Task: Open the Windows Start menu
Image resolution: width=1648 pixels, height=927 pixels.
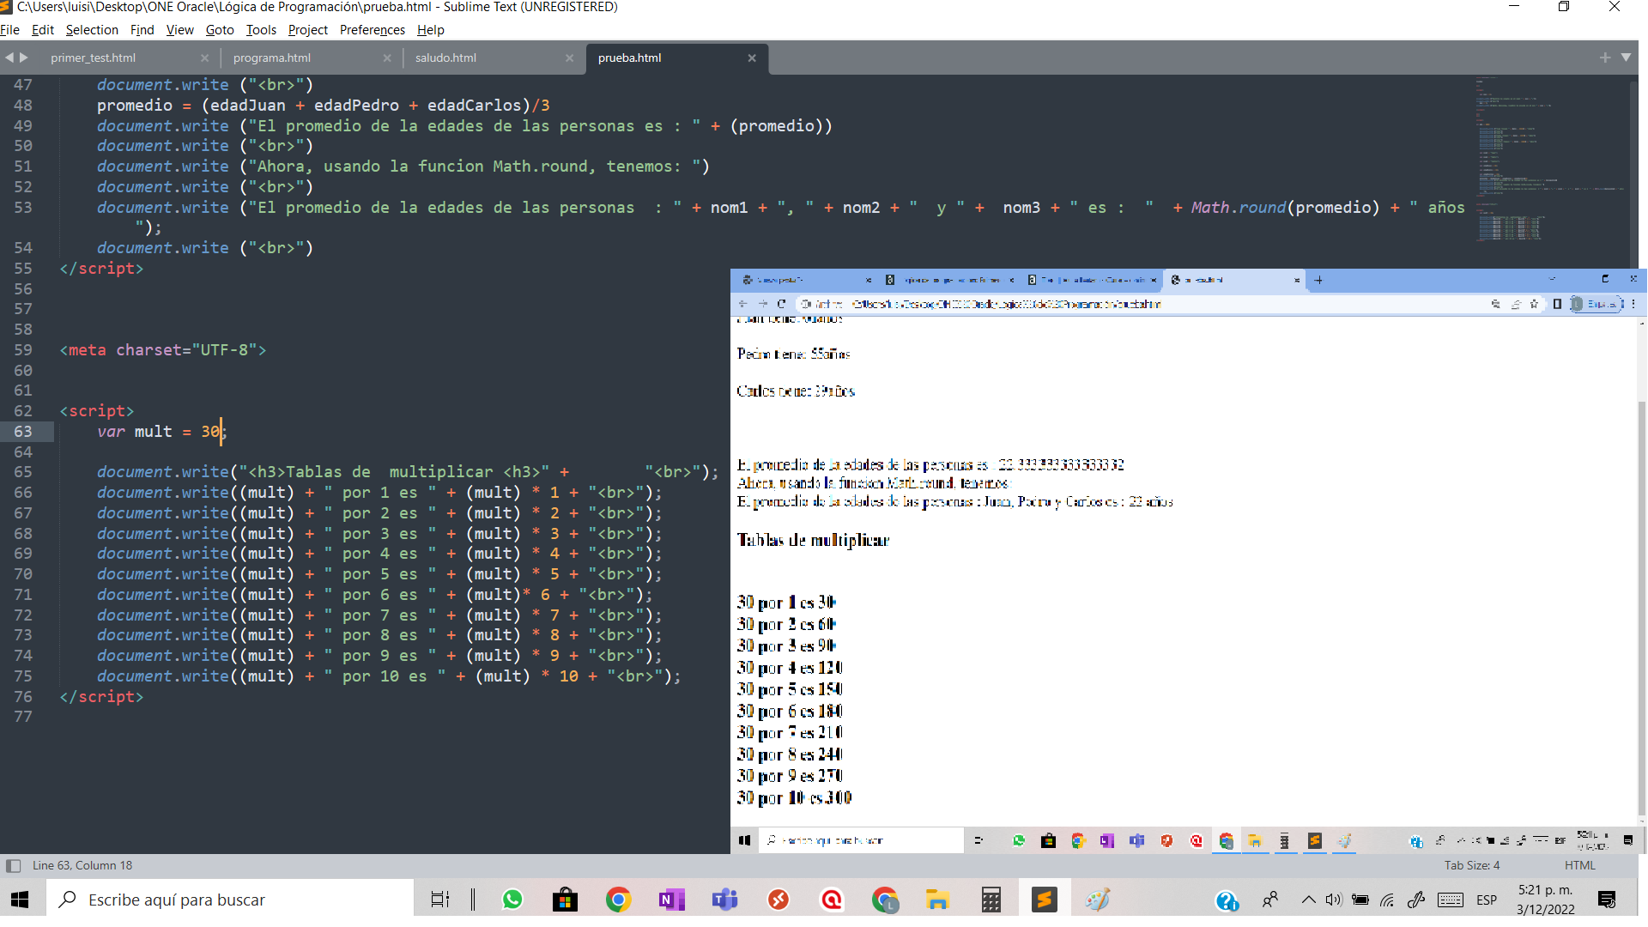Action: (x=20, y=900)
